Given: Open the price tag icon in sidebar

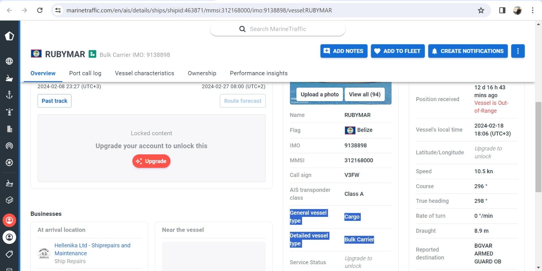Looking at the screenshot, I should click(x=9, y=254).
